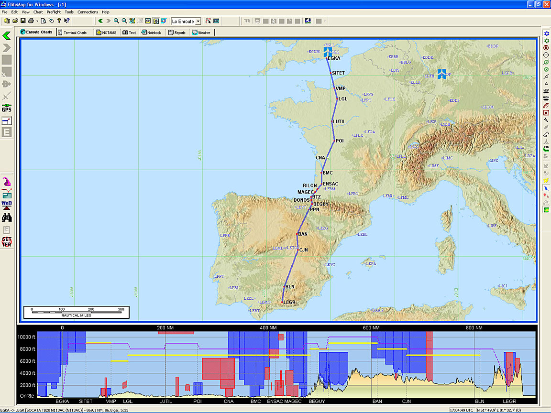Click the EDDF airport symbol on map
Screen dimensions: 551x413
click(442, 74)
